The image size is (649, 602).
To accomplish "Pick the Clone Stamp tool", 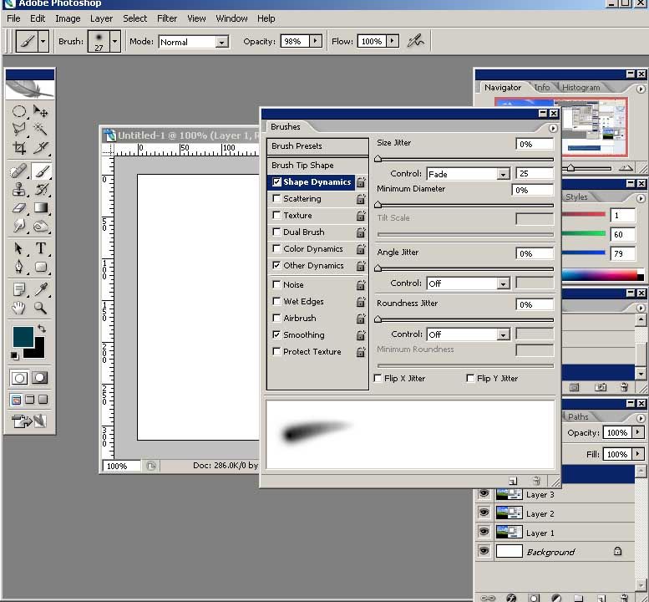I will pyautogui.click(x=19, y=189).
